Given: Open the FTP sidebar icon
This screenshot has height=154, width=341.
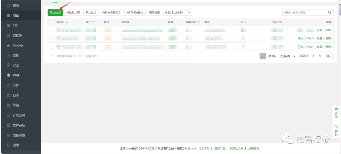Looking at the screenshot, I should pos(9,26).
